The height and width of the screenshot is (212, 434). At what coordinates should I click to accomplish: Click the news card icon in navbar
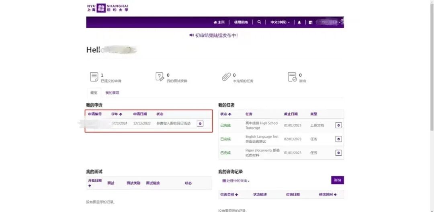(x=311, y=22)
